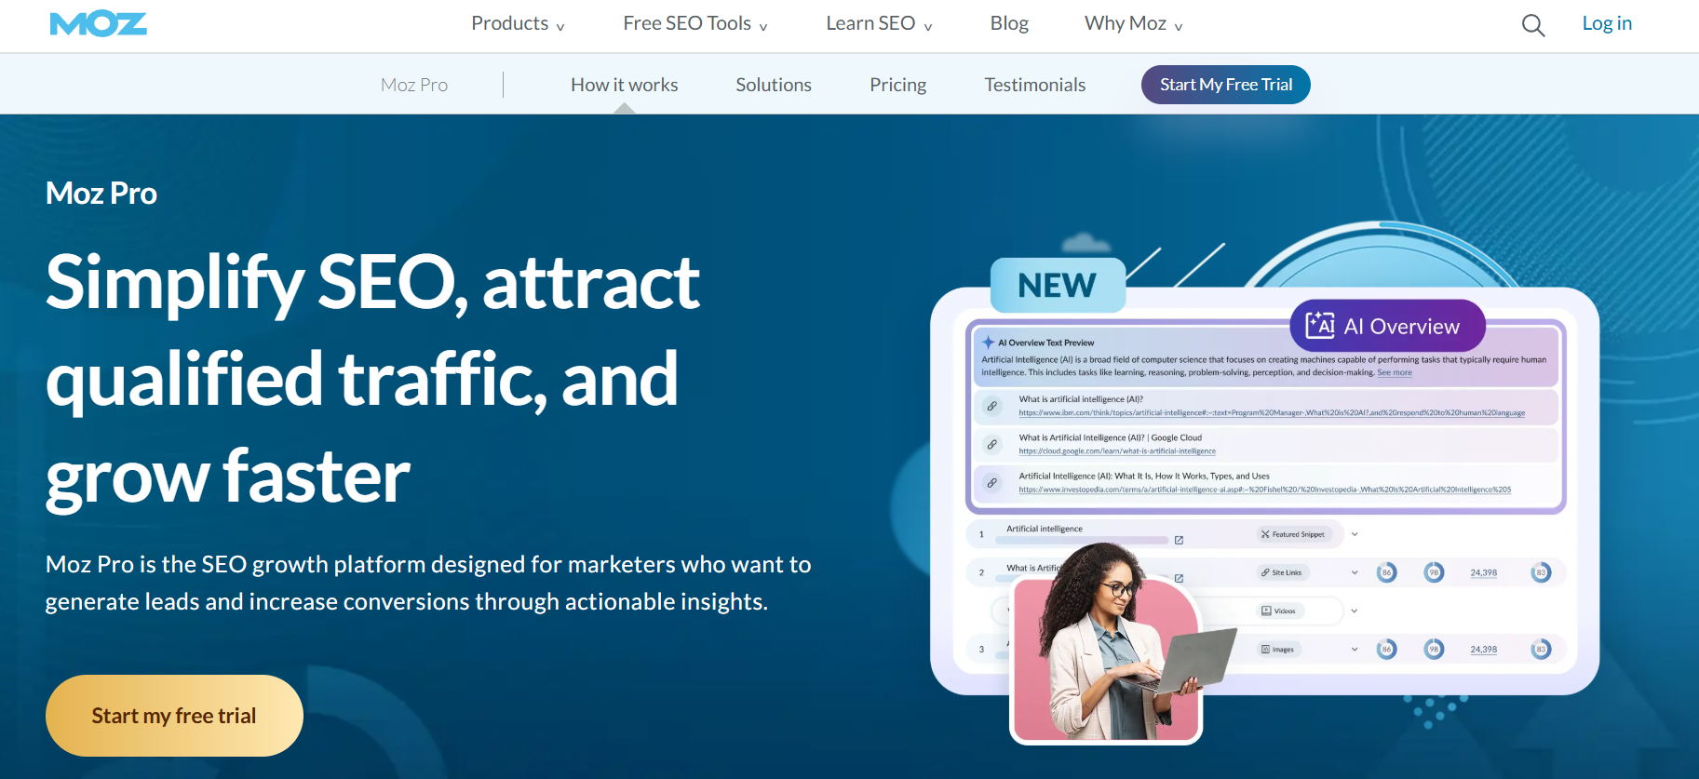Screen dimensions: 1699x779
Task: Click the Featured Snippet tag
Action: (x=1292, y=534)
